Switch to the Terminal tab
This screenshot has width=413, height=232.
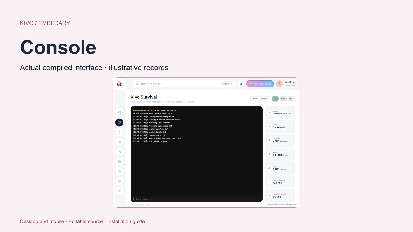255,99
